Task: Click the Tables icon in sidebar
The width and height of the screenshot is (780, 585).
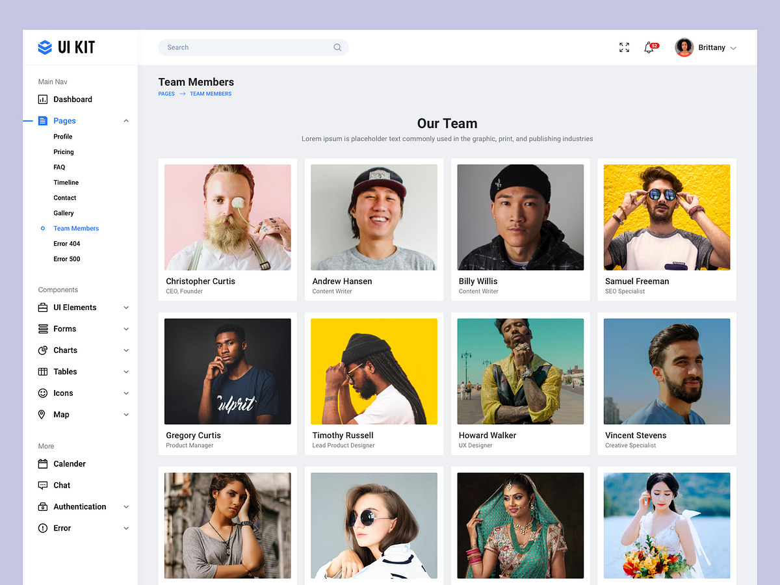Action: (42, 371)
